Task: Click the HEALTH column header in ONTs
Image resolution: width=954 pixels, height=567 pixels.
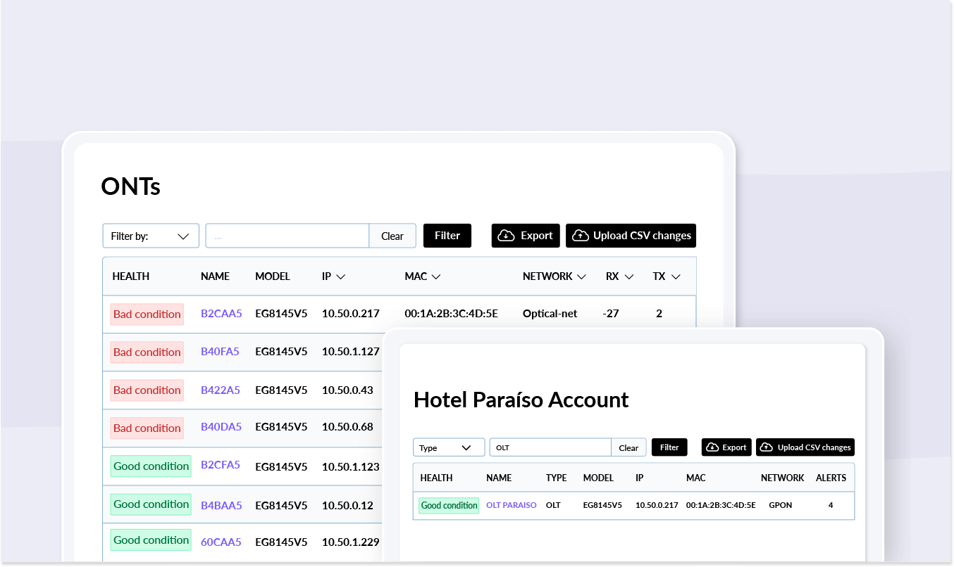Action: click(x=131, y=276)
